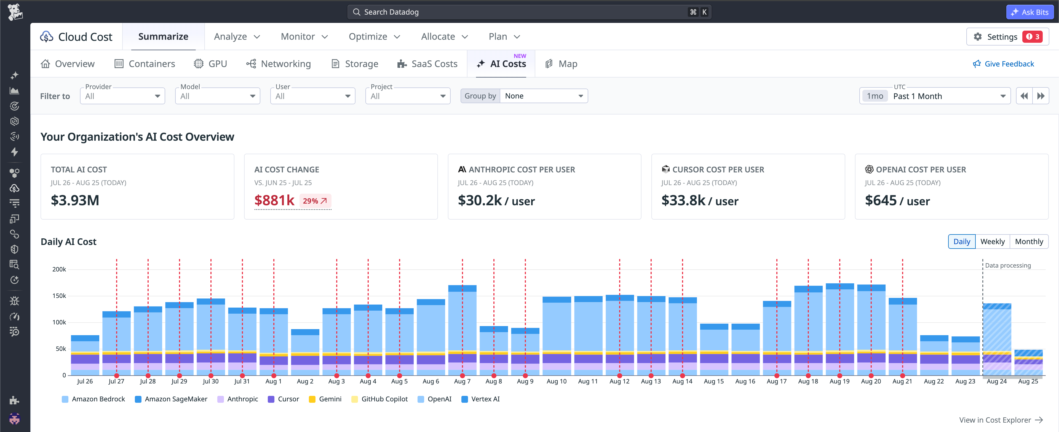The height and width of the screenshot is (432, 1059).
Task: Open the Model filter dropdown
Action: tap(218, 96)
